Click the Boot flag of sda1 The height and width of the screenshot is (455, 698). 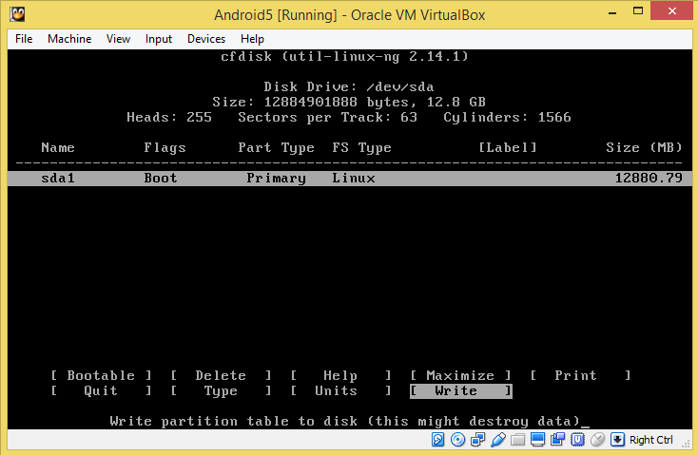click(x=161, y=179)
